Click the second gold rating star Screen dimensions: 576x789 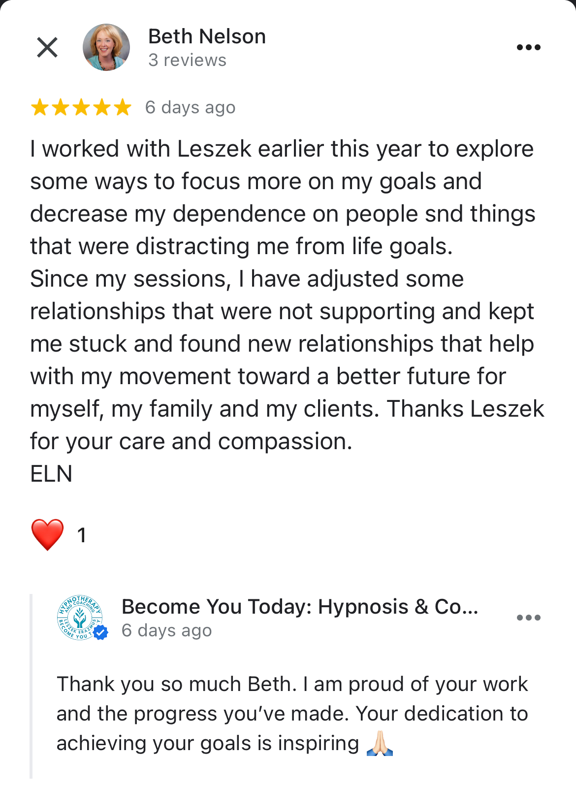(60, 107)
